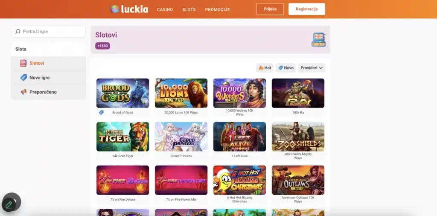The width and height of the screenshot is (437, 216).
Task: Click the Nove igre tag icon
Action: point(24,78)
